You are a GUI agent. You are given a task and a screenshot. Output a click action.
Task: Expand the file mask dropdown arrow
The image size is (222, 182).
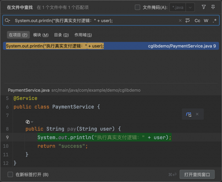pos(190,7)
